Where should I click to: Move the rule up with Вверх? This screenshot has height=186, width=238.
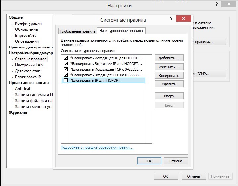(x=169, y=96)
